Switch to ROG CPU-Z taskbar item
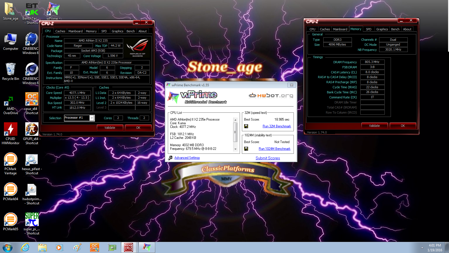 tap(129, 247)
